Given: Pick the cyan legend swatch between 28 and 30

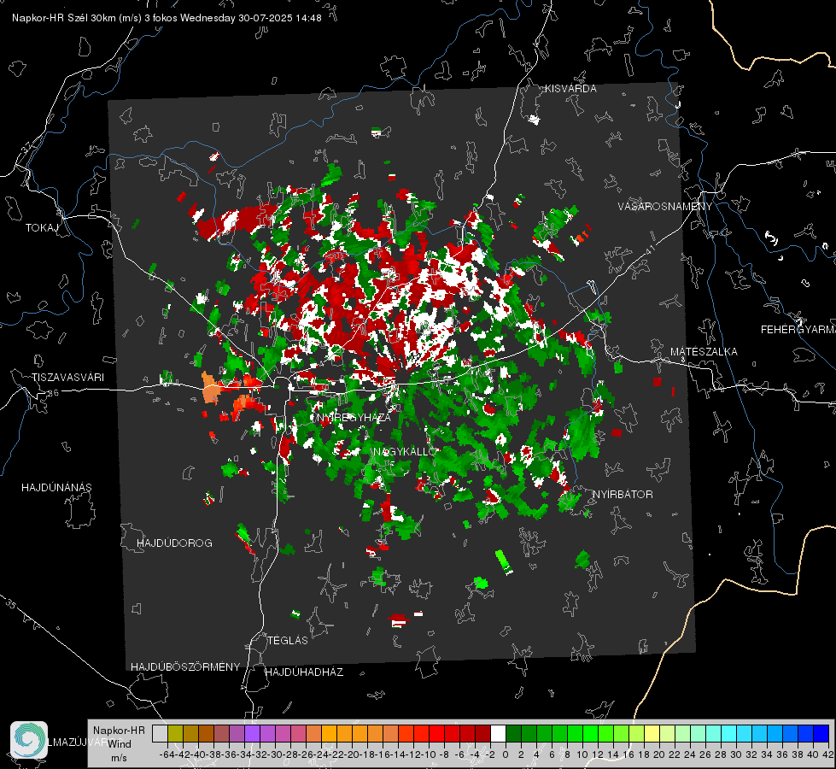Looking at the screenshot, I should pyautogui.click(x=729, y=733).
